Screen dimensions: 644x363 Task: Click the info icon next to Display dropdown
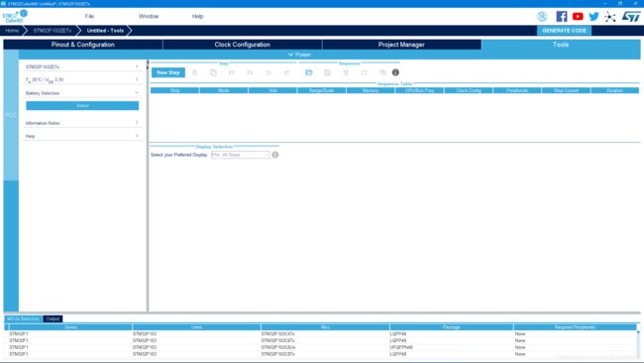275,155
